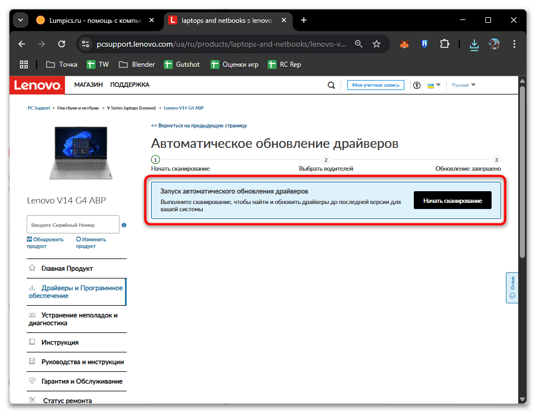Open accessibility options icon
The image size is (536, 413).
point(417,85)
